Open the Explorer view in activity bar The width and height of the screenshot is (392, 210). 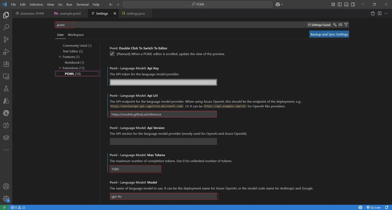[x=6, y=15]
